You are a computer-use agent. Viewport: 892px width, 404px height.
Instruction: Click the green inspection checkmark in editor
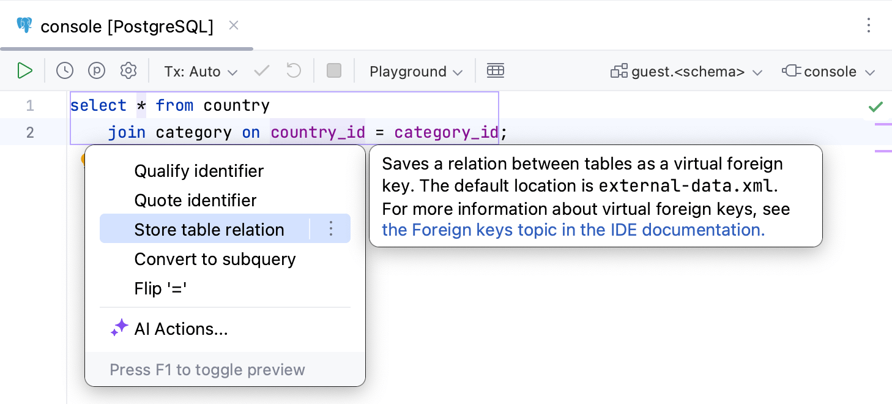click(875, 107)
